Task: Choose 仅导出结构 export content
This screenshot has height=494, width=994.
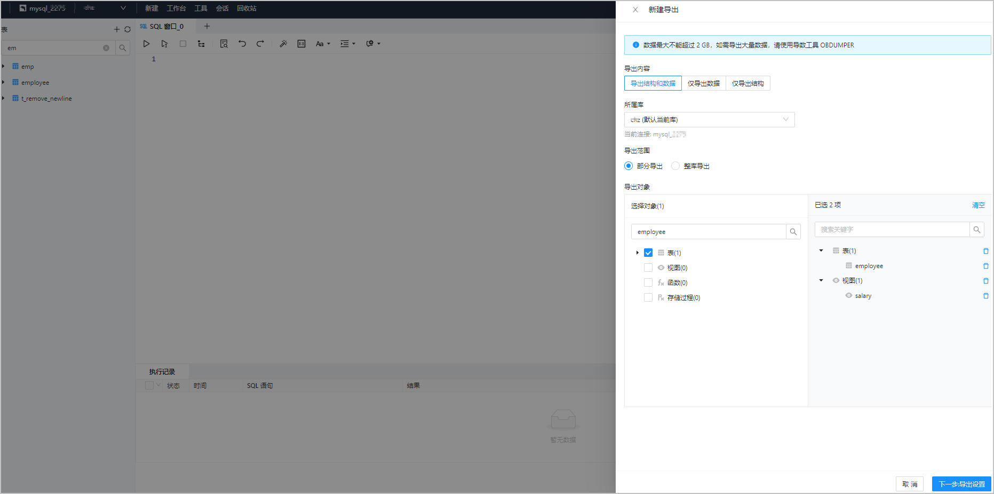Action: (x=748, y=83)
